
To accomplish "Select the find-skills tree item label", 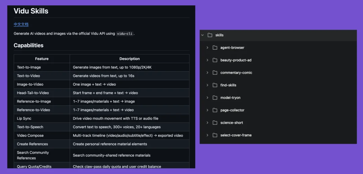I will point(228,85).
